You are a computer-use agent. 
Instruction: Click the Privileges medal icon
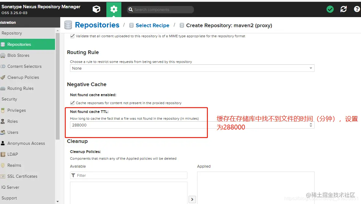click(x=3, y=110)
